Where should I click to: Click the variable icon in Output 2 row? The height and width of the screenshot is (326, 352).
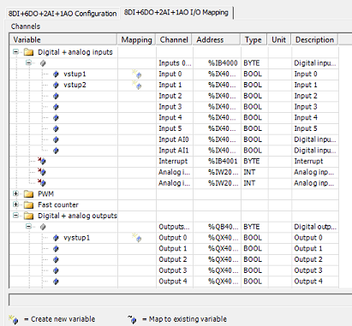coord(56,259)
